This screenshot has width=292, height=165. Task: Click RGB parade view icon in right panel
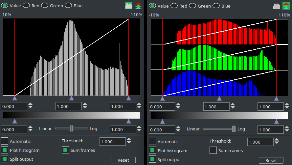coord(286,6)
